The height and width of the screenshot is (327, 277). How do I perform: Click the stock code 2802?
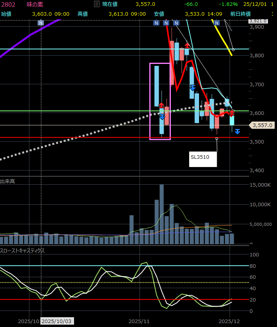point(8,4)
